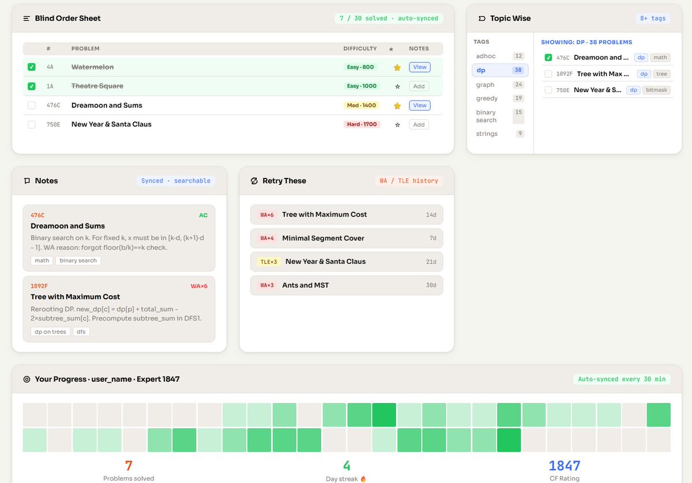
Task: Uncheck 476C in Topic Wise list
Action: click(548, 58)
